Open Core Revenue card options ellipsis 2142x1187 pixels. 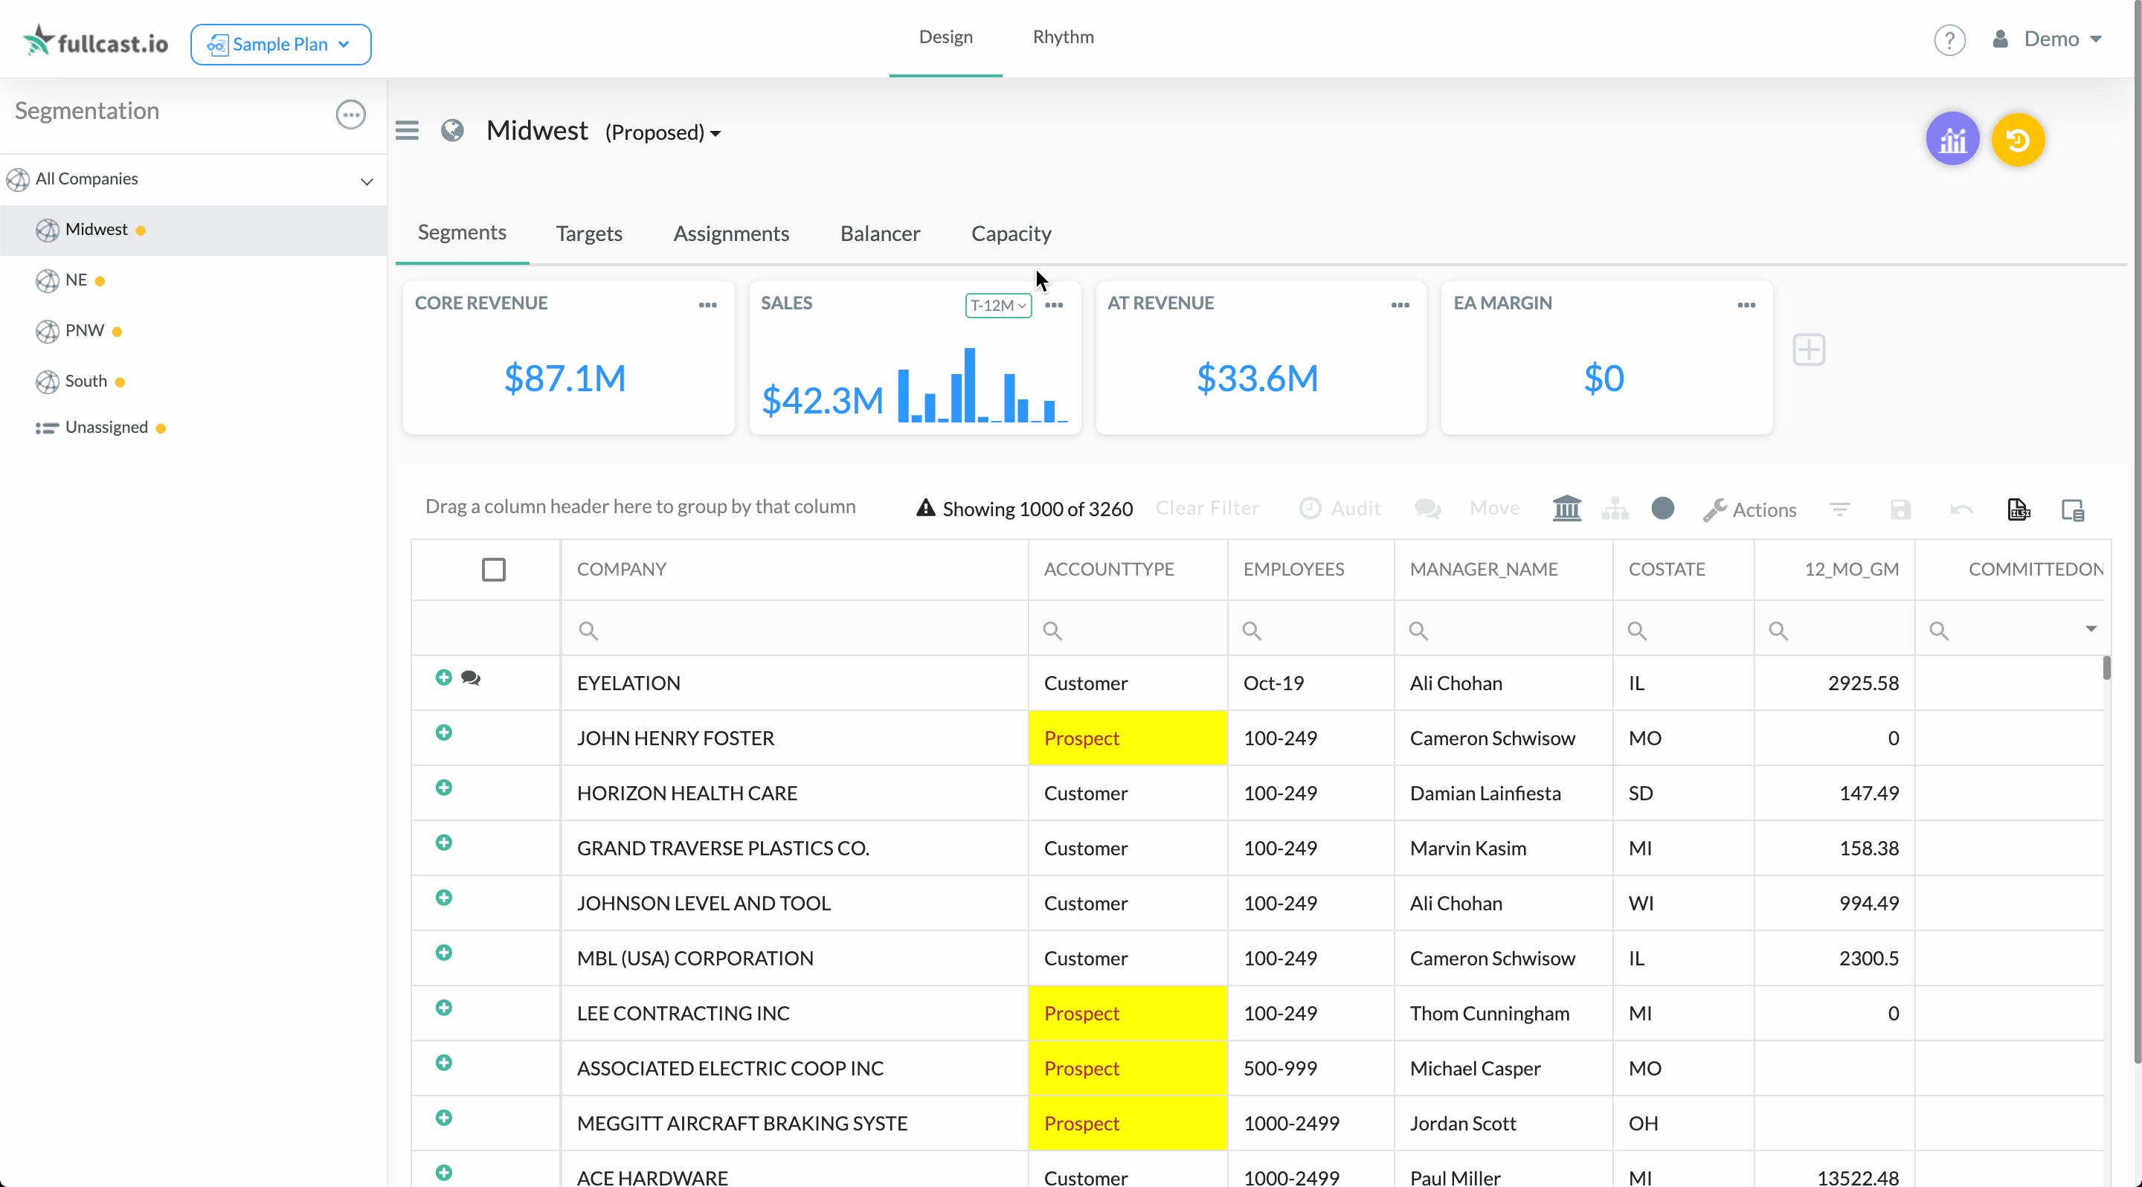tap(707, 305)
